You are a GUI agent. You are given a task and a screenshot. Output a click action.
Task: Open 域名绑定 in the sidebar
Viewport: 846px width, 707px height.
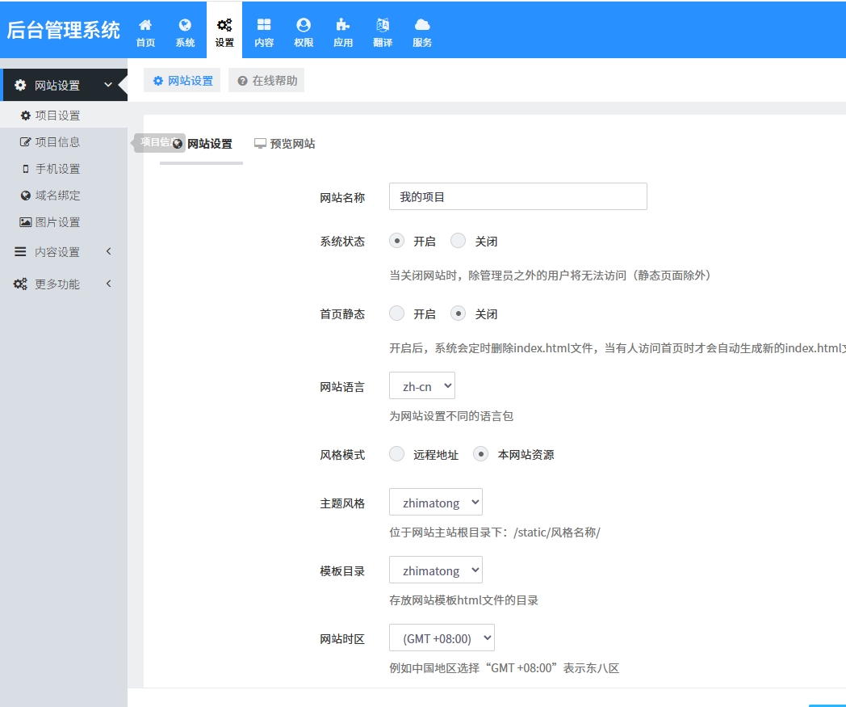tap(57, 196)
